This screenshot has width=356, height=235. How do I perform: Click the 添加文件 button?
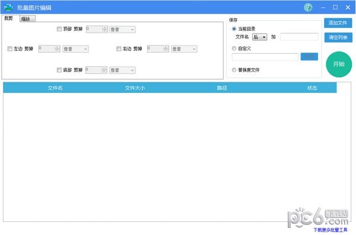(338, 23)
